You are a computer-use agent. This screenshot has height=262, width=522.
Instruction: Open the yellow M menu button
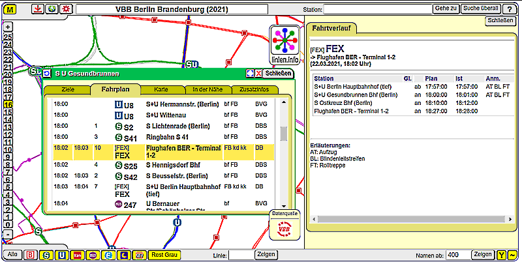click(10, 9)
